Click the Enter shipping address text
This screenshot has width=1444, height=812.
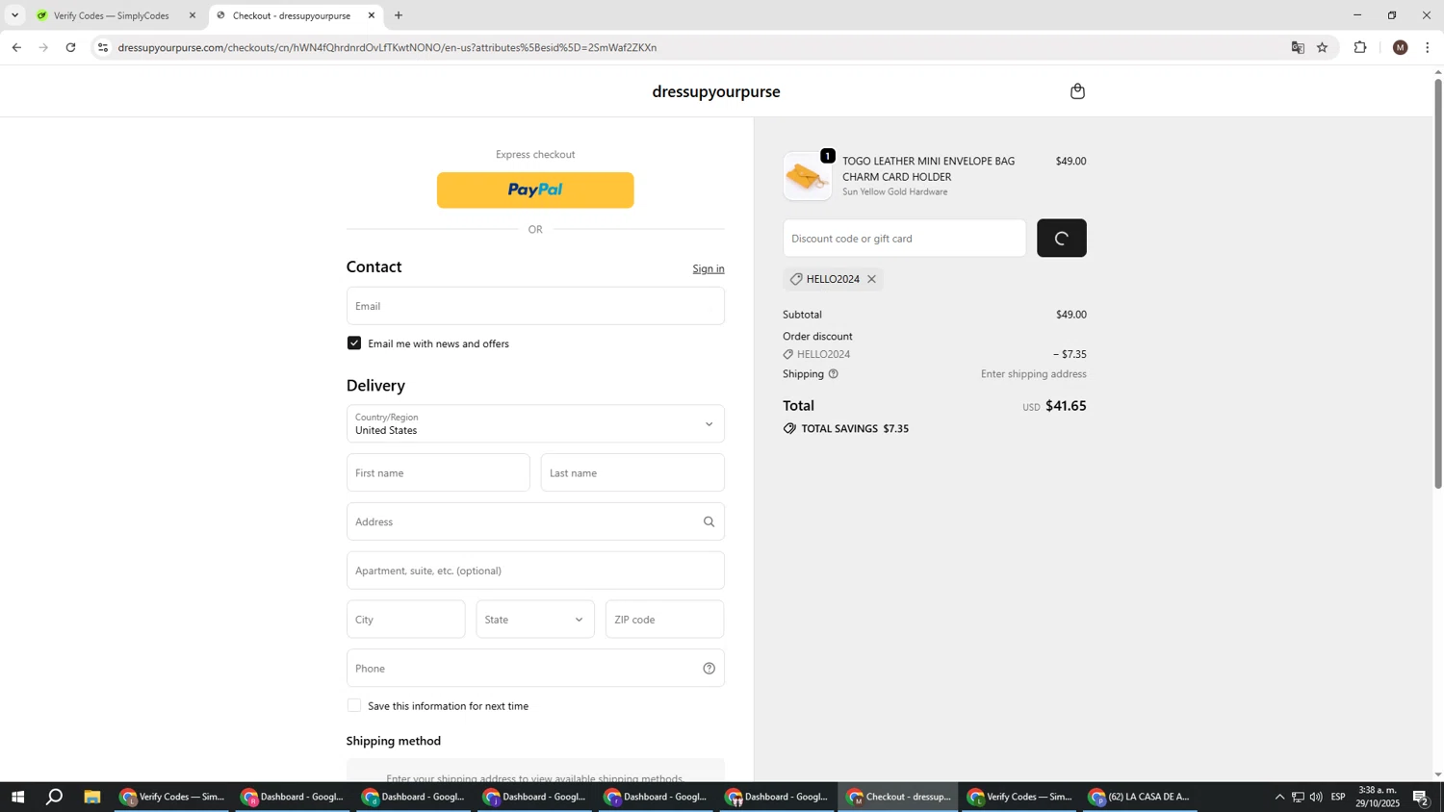(1033, 374)
